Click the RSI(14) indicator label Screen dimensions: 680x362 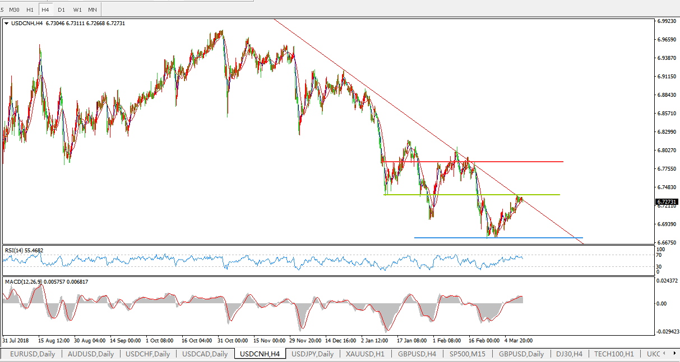pyautogui.click(x=24, y=251)
